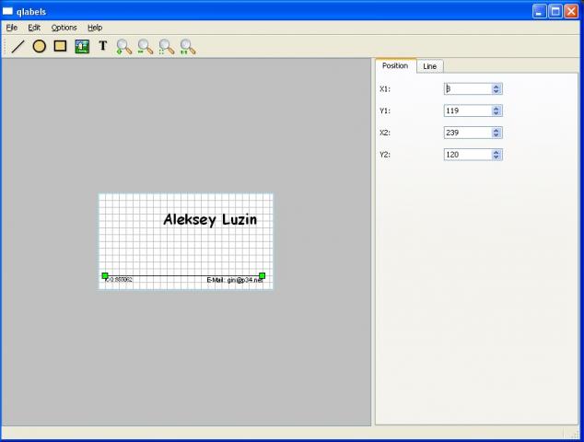The width and height of the screenshot is (584, 442).
Task: Click the X2 spin box arrows
Action: click(496, 133)
